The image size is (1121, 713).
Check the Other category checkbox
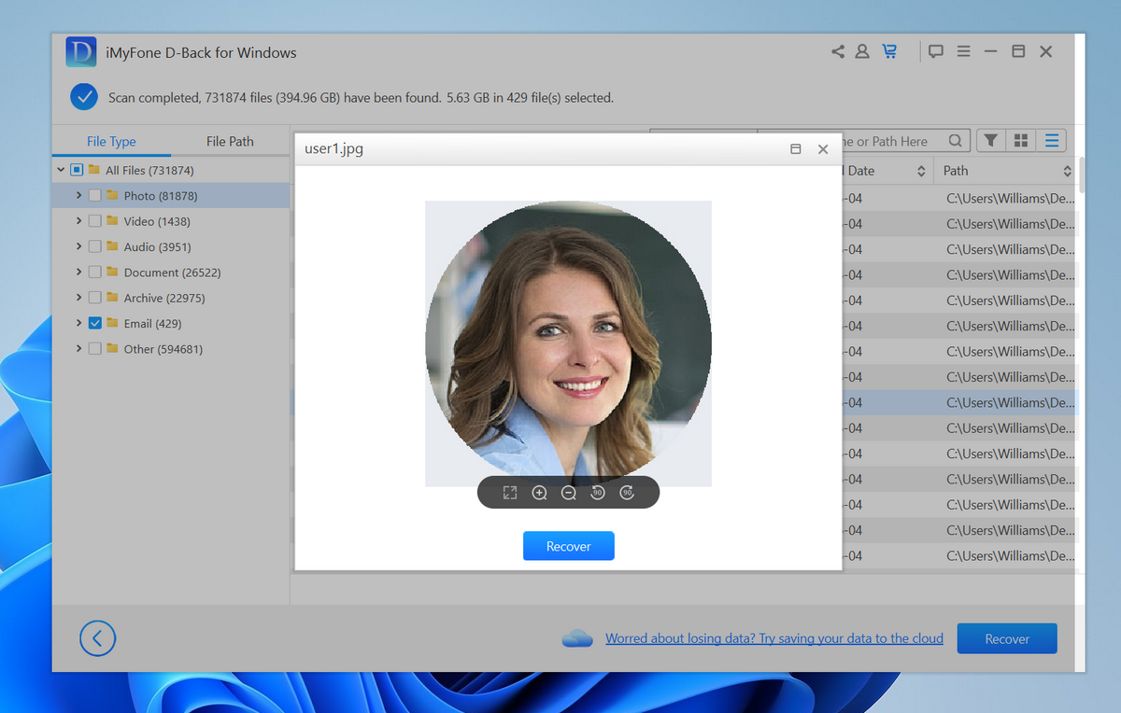pos(95,349)
